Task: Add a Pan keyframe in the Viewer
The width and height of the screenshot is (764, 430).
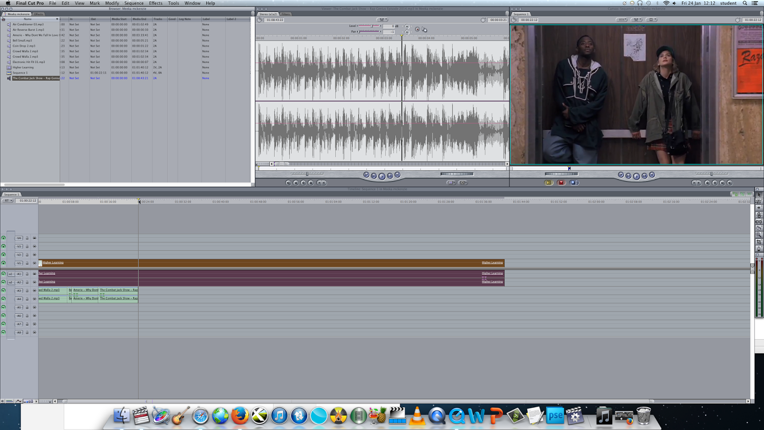Action: coord(407,32)
